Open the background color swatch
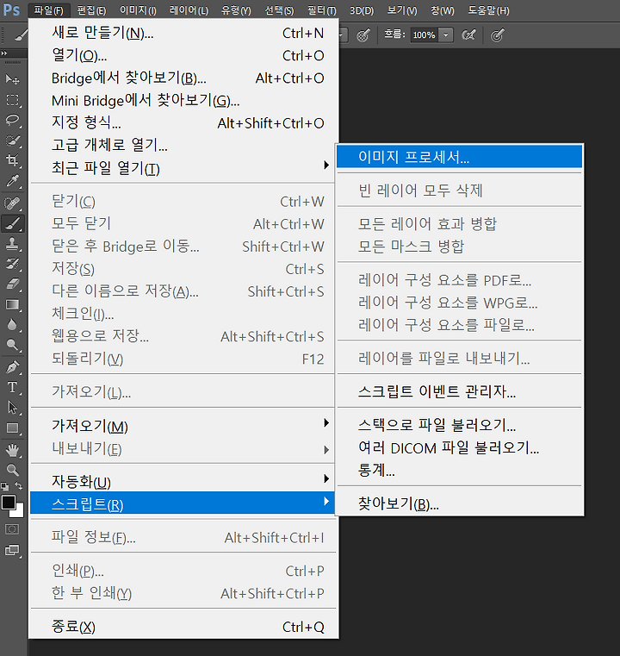This screenshot has width=620, height=656. (x=19, y=512)
